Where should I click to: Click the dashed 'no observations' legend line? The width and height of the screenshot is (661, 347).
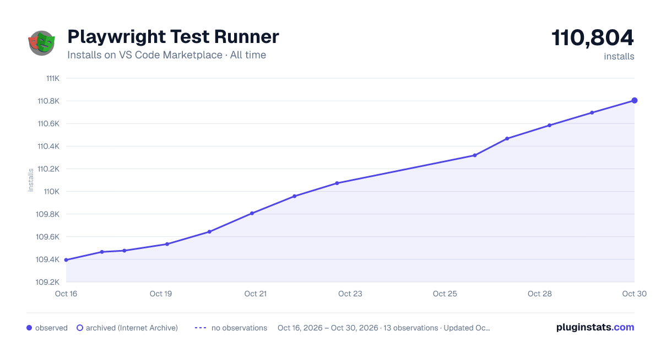coord(201,328)
